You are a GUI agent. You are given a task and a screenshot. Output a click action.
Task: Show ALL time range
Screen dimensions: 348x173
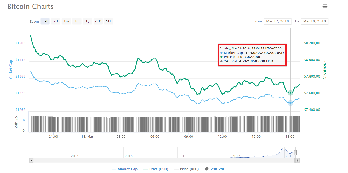coord(109,21)
